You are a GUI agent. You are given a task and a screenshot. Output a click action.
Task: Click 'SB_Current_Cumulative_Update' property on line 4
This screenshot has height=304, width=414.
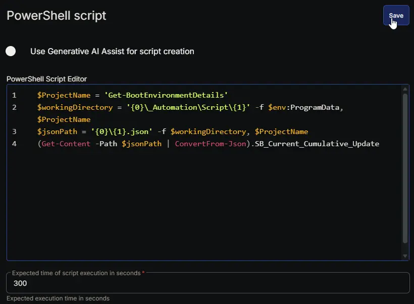point(317,144)
